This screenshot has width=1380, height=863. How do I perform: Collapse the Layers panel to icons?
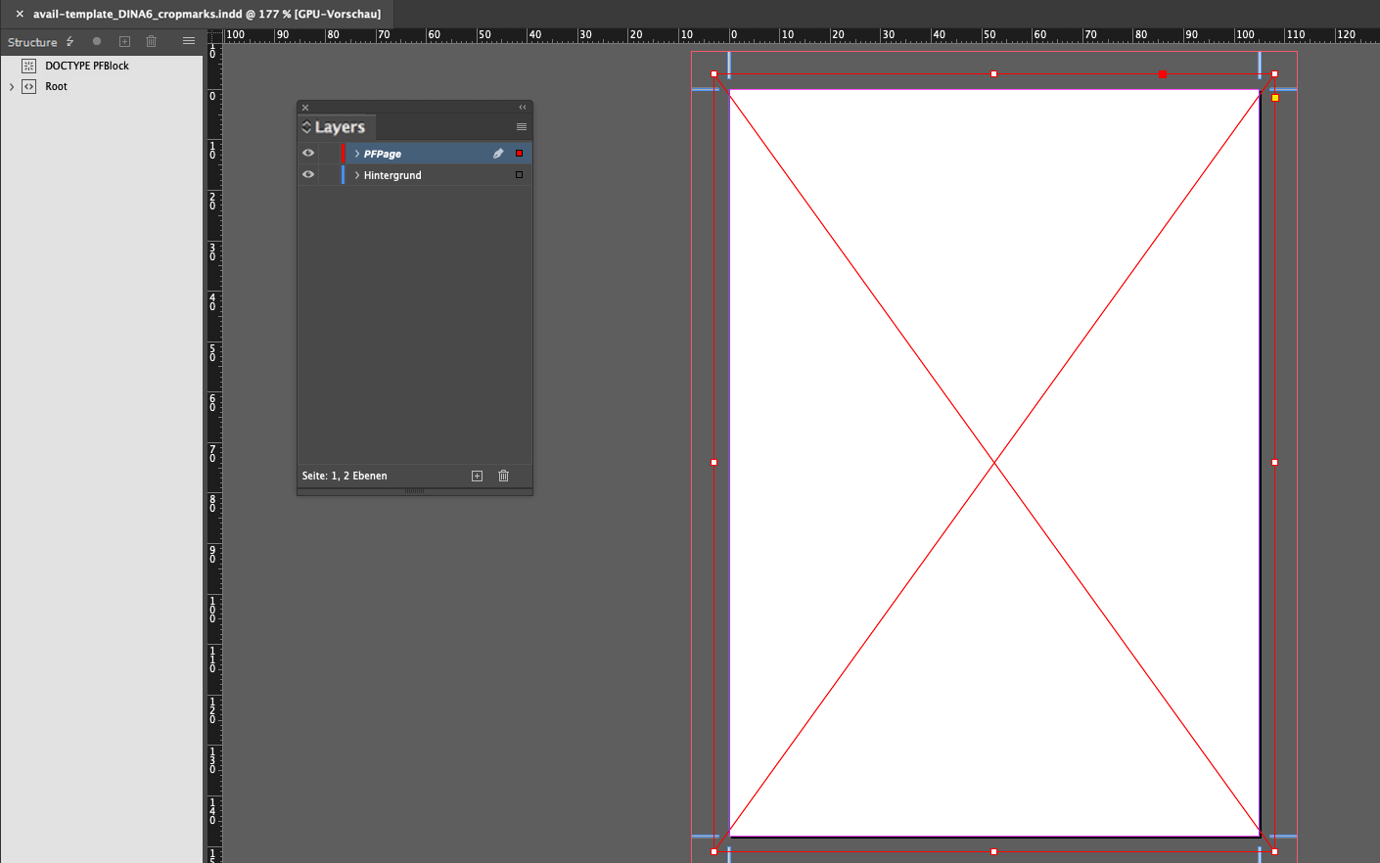coord(522,107)
